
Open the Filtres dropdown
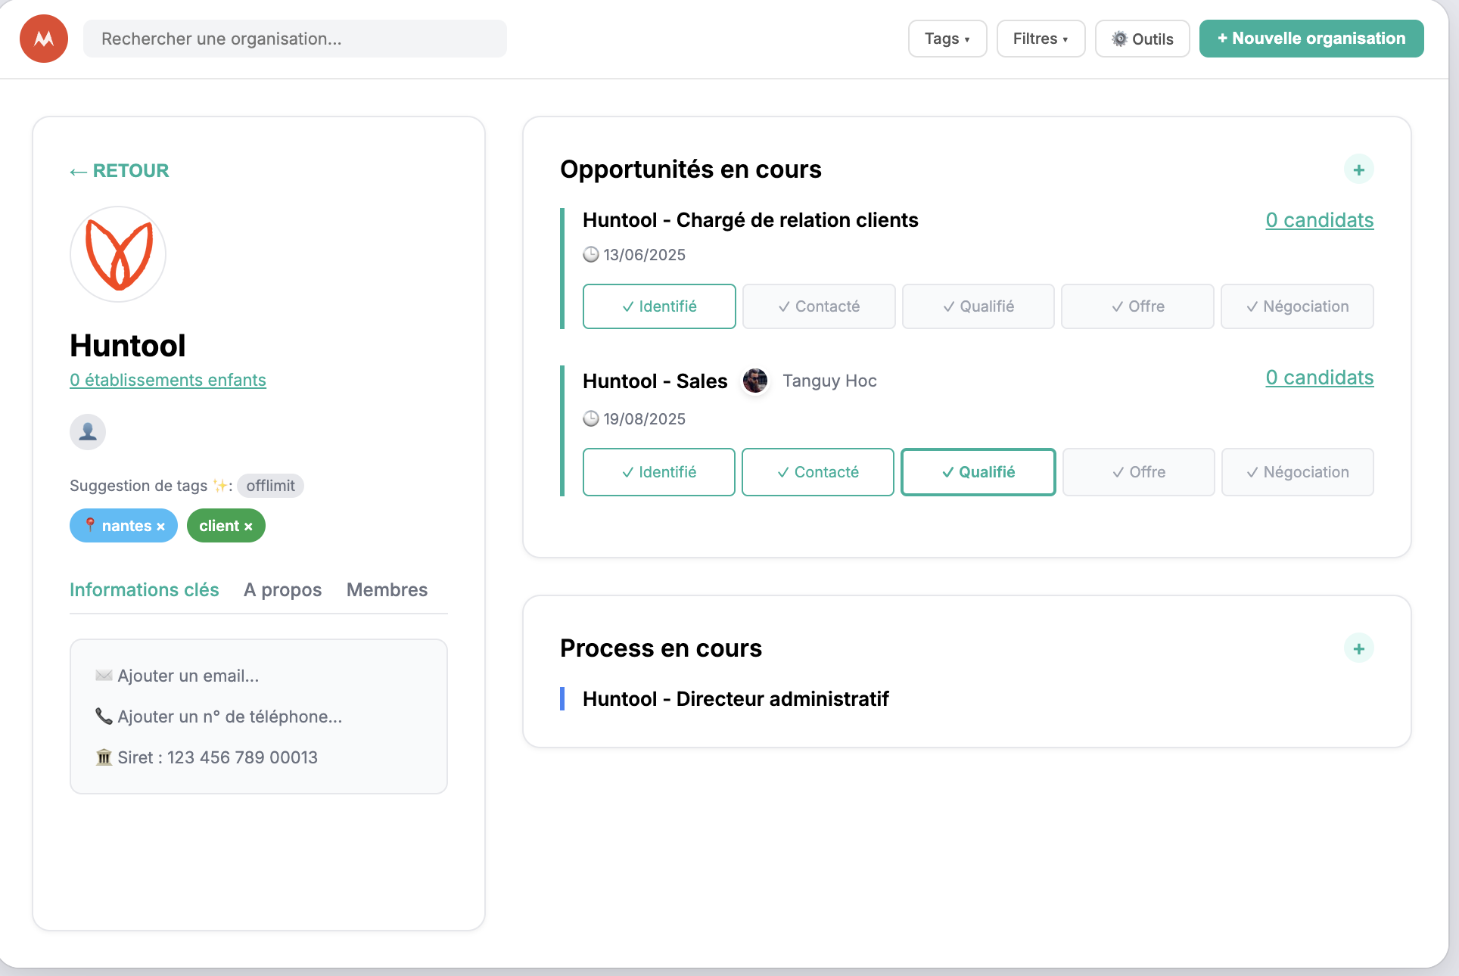(x=1041, y=39)
